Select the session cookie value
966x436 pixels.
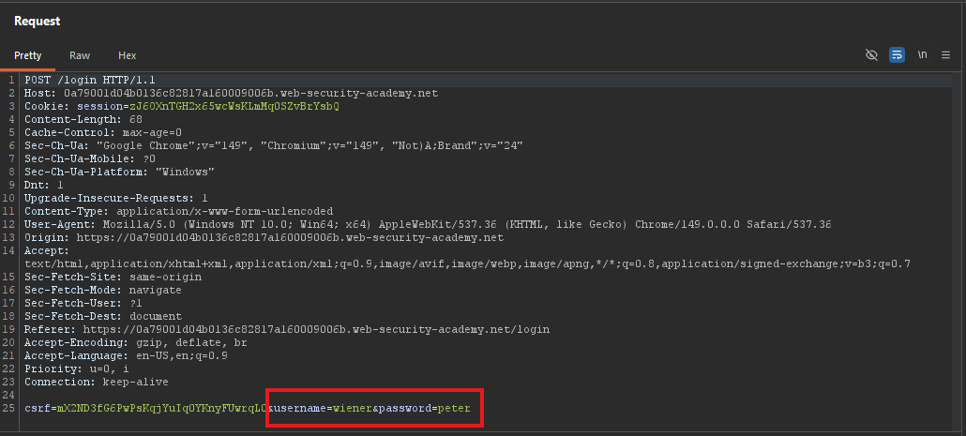pos(234,107)
